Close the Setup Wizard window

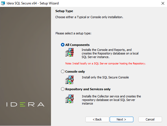click(x=163, y=3)
